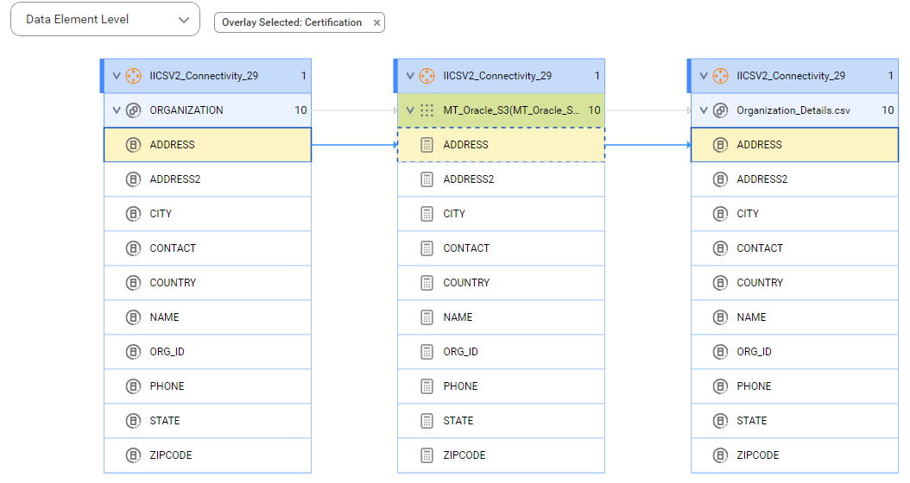Viewport: 910px width, 483px height.
Task: Select NAME text in Organization_Details.csv
Action: click(751, 317)
